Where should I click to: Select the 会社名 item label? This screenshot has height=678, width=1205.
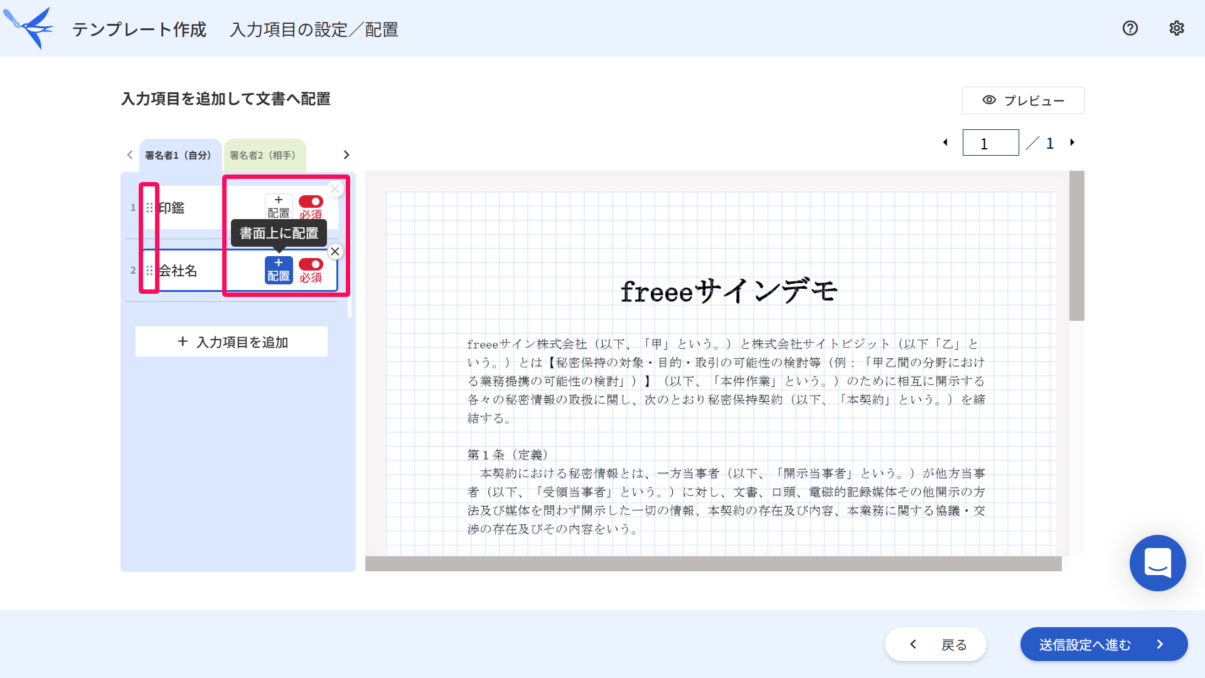click(178, 271)
